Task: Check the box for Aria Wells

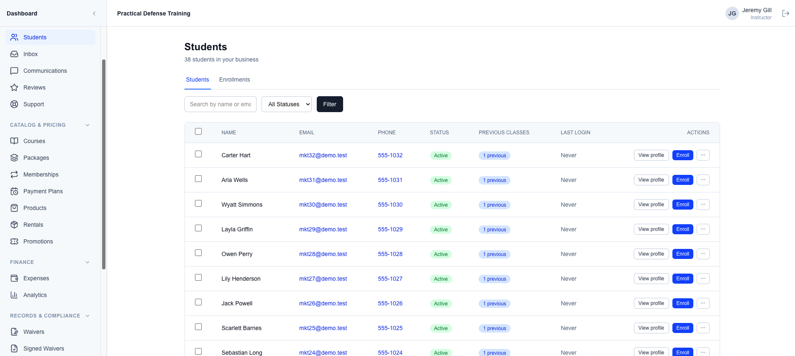Action: pyautogui.click(x=198, y=179)
